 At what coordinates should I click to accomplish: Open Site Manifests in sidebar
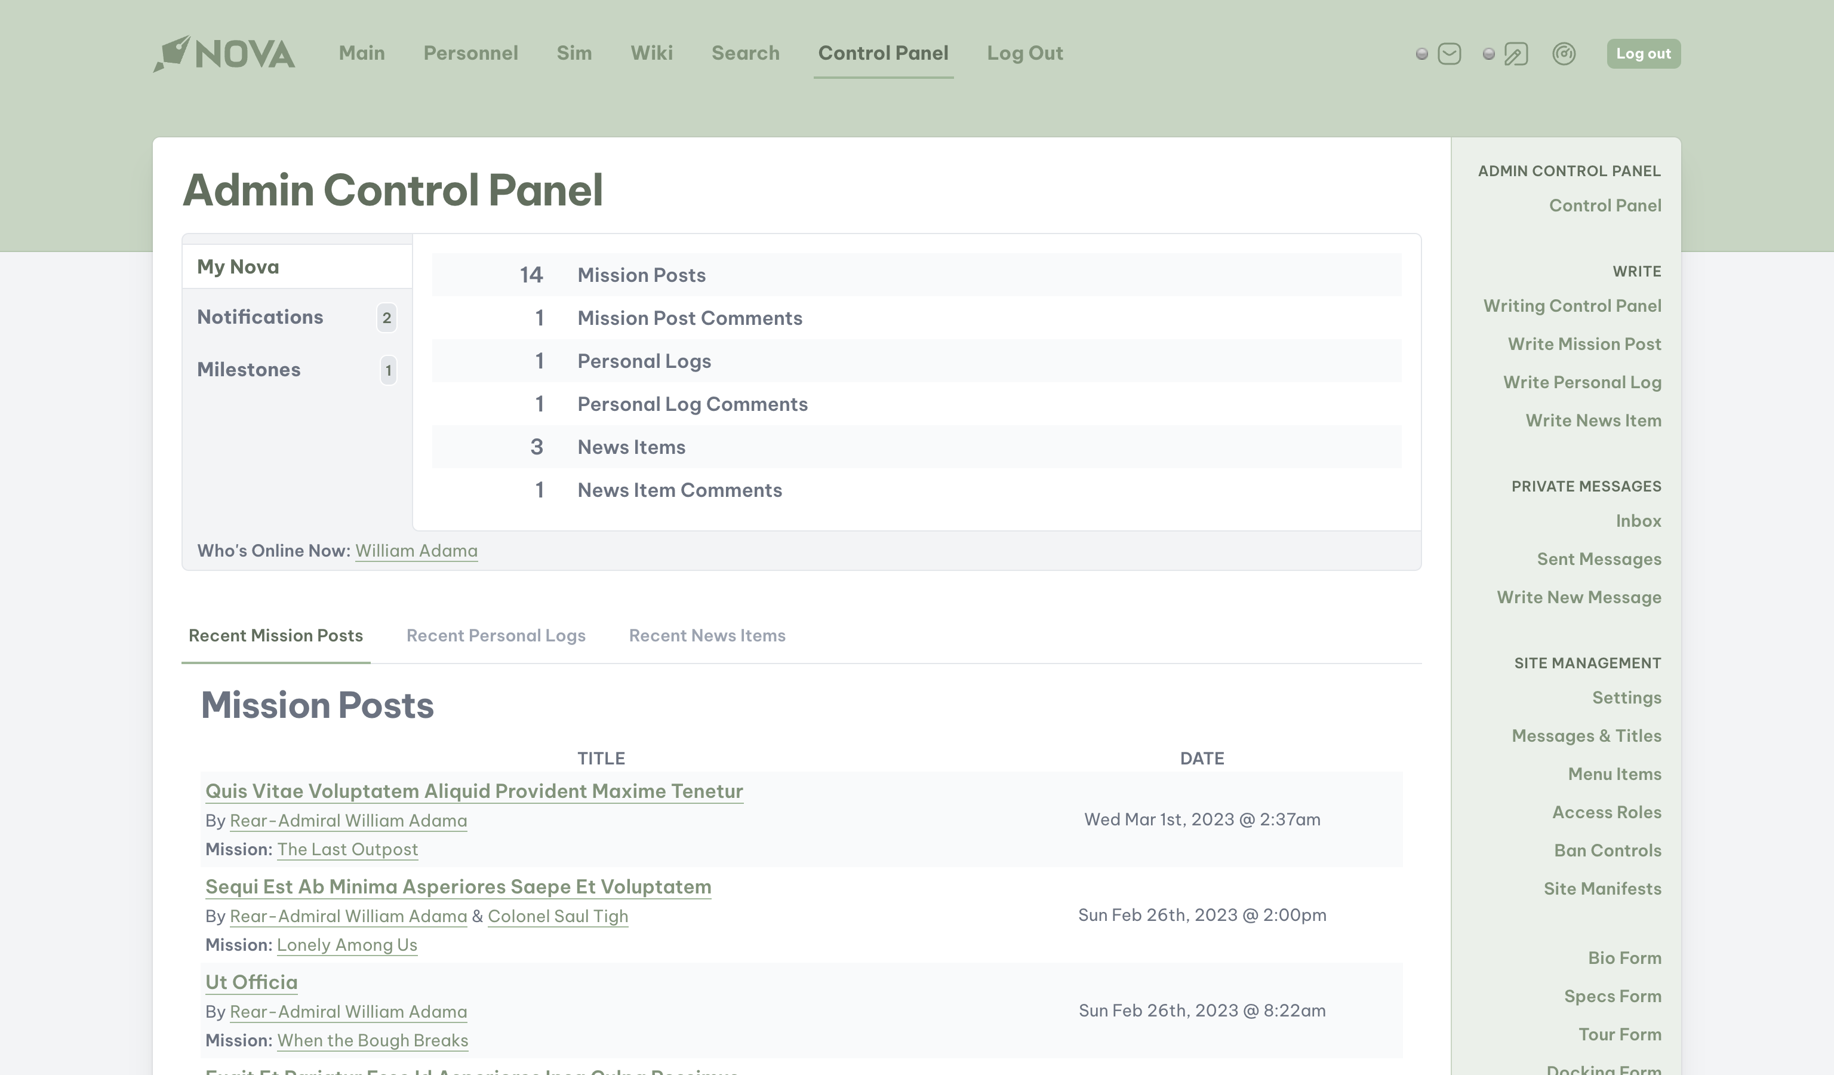pyautogui.click(x=1602, y=889)
